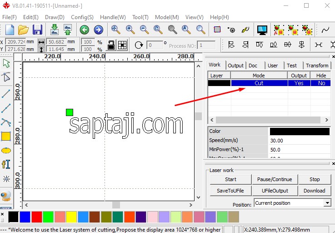Click the X position input field
Image resolution: width=335 pixels, height=233 pixels.
pyautogui.click(x=15, y=42)
